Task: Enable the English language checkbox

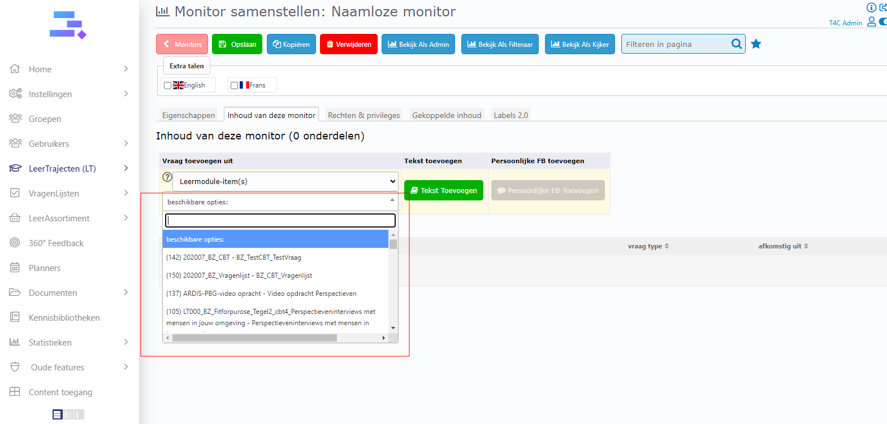Action: click(167, 85)
